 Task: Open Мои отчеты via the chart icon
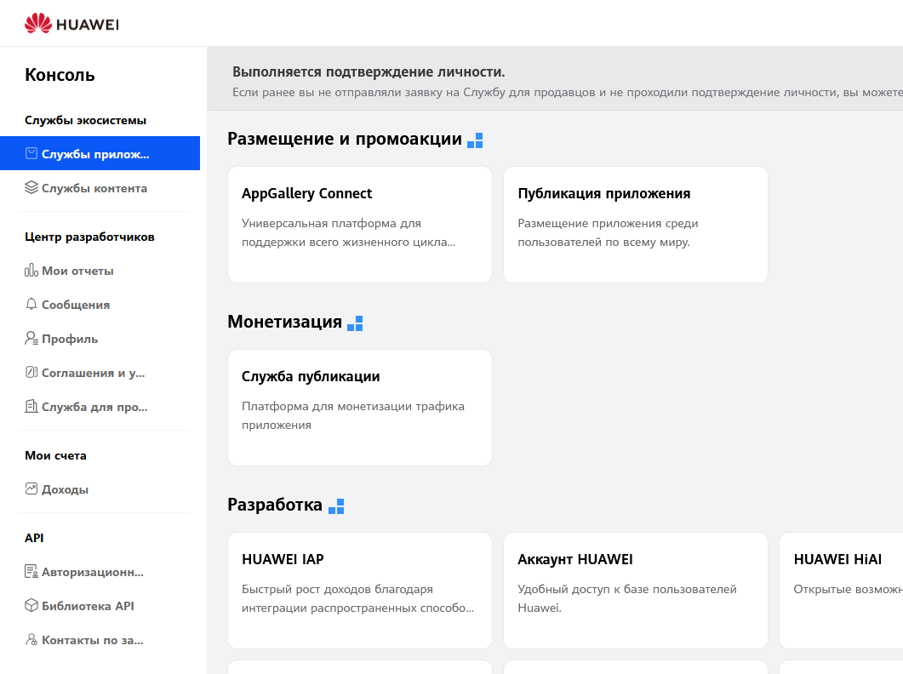31,271
